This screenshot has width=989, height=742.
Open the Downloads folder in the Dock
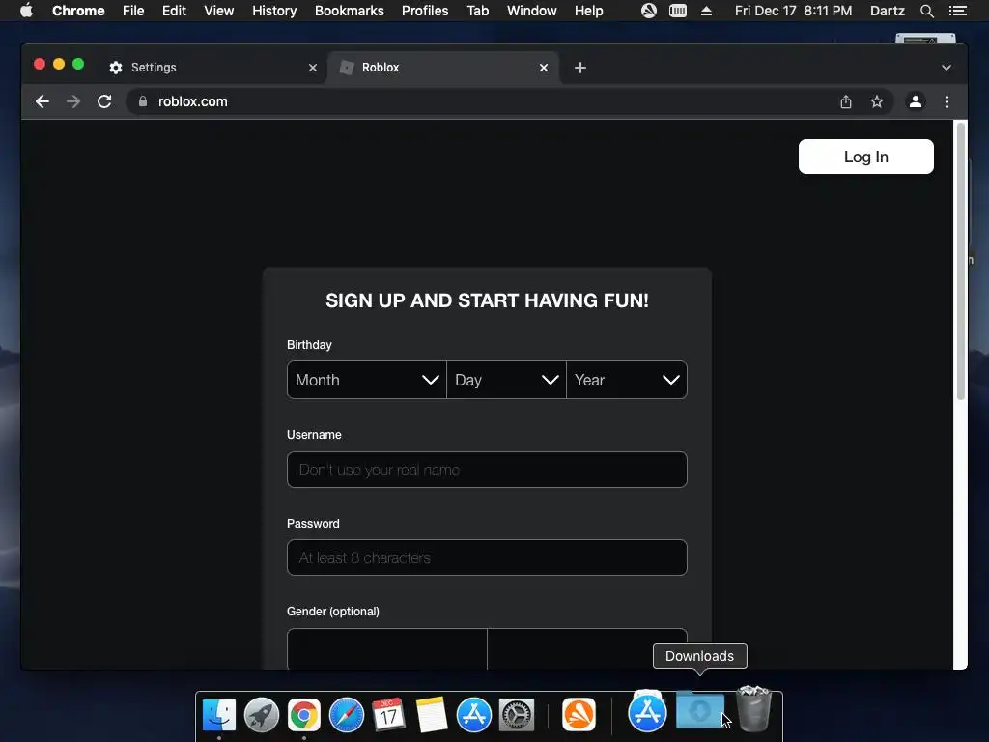[x=699, y=710]
